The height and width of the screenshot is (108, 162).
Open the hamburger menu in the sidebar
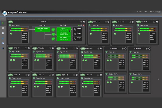(x=3, y=19)
